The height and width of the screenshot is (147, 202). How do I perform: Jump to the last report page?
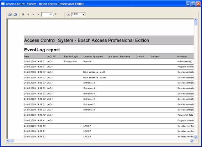pos(38,15)
